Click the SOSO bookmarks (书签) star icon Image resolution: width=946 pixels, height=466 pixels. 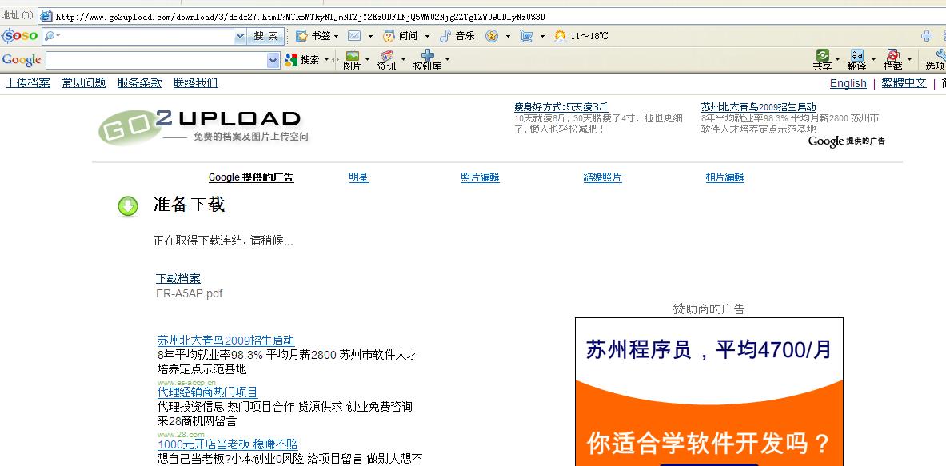(301, 36)
